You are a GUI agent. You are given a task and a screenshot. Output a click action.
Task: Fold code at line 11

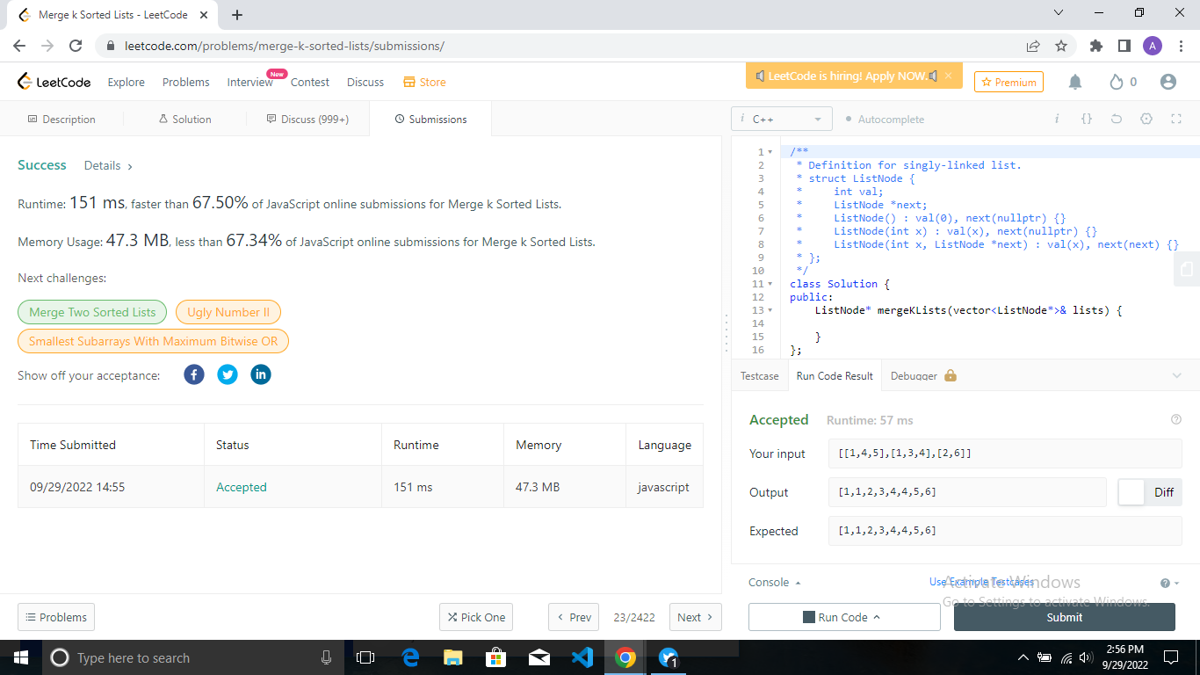coord(770,284)
